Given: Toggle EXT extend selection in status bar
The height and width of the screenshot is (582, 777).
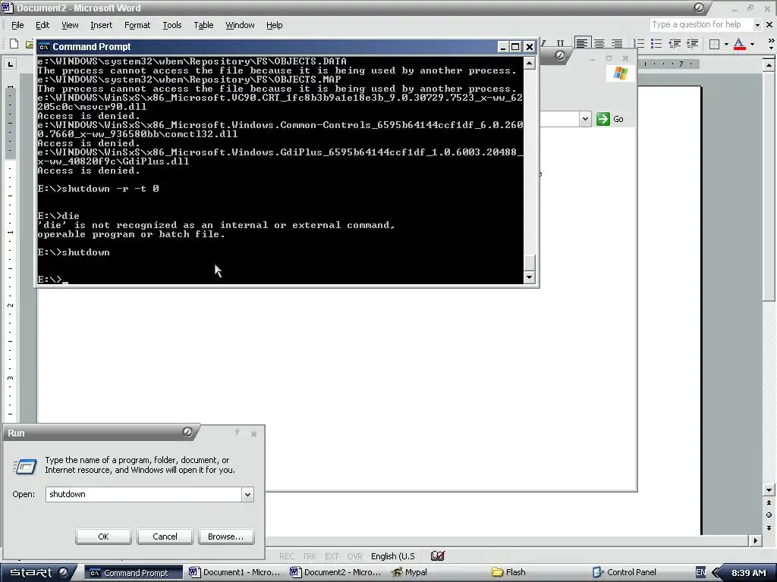Looking at the screenshot, I should coord(332,556).
